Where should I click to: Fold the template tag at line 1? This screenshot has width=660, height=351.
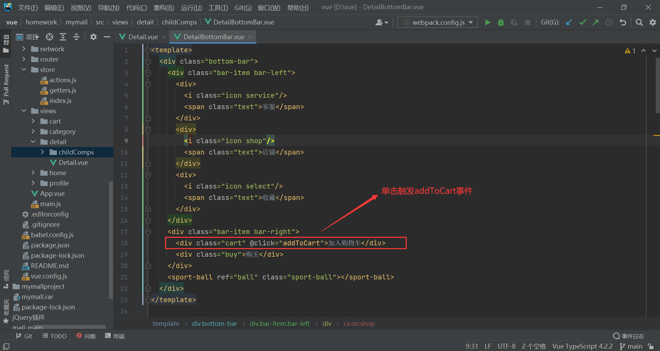tap(148, 50)
